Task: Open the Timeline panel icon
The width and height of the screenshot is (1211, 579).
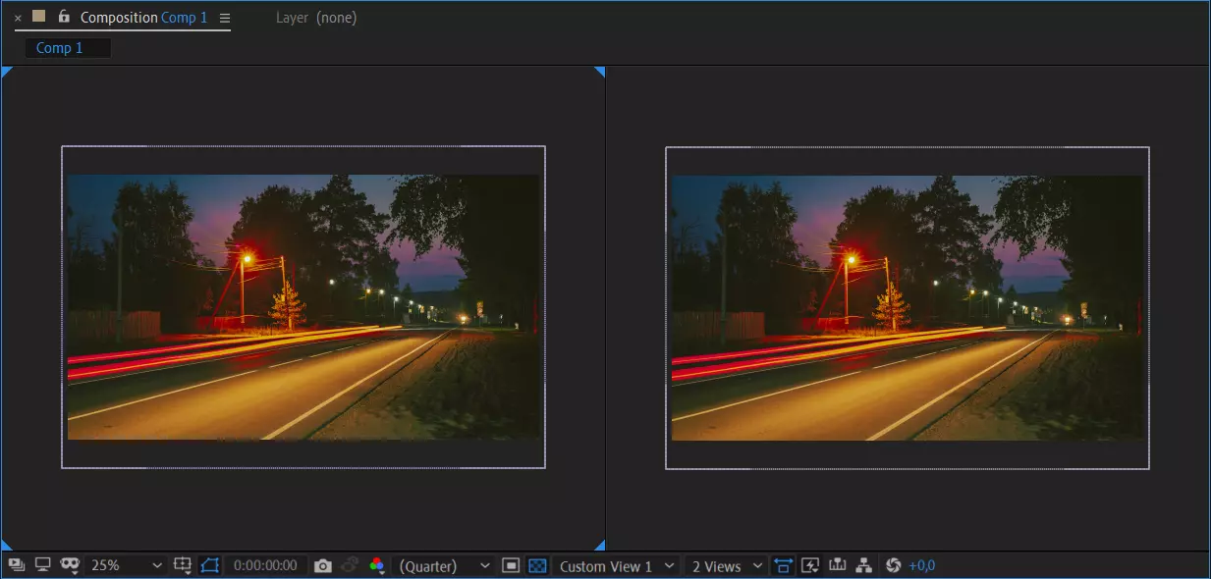Action: coord(838,566)
